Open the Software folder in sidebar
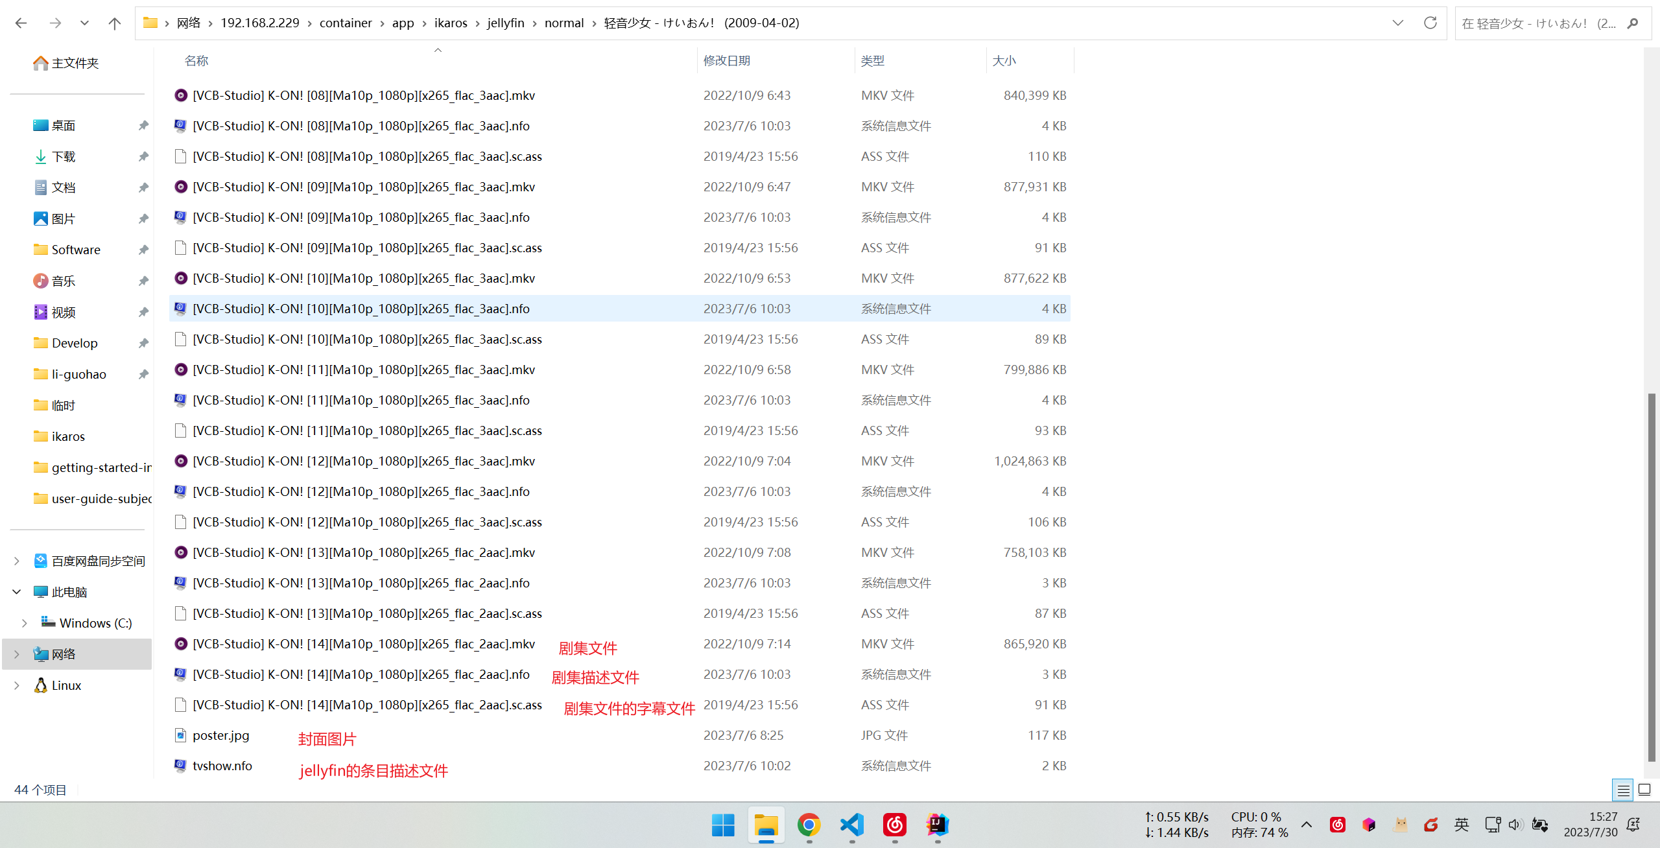The height and width of the screenshot is (848, 1660). 67,250
